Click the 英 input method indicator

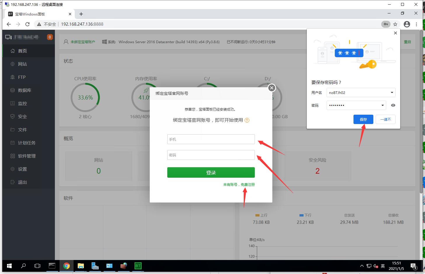click(x=383, y=266)
